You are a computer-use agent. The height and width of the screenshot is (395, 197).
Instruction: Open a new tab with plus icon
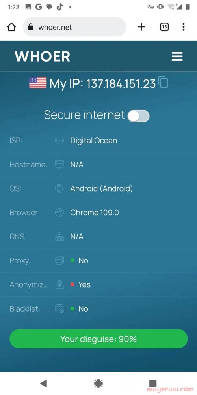141,27
